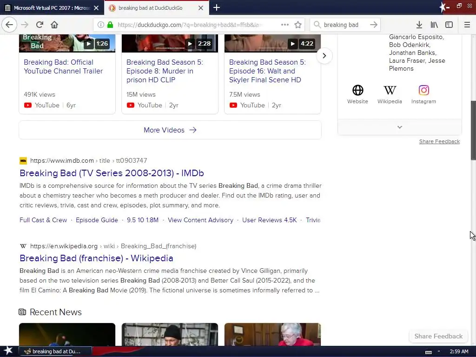Open the library bookshelf icon
Screen dimensions: 476x357
[434, 25]
